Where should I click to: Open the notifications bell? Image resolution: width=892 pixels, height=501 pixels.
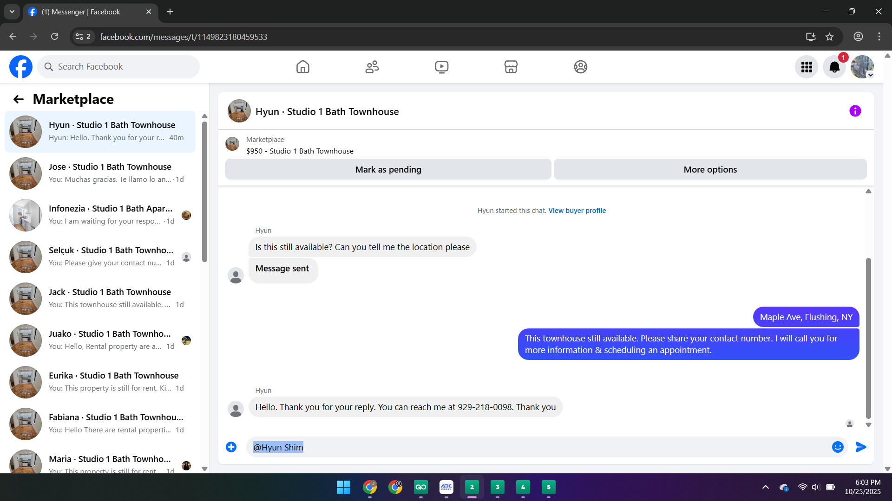pos(834,67)
